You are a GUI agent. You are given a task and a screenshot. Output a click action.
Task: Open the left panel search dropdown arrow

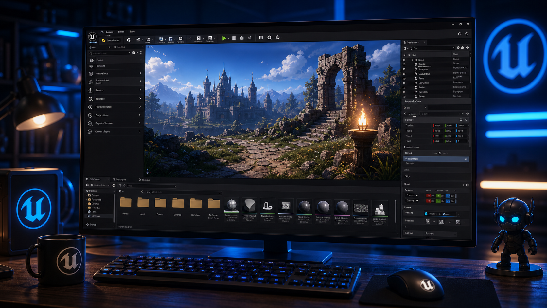pyautogui.click(x=129, y=53)
